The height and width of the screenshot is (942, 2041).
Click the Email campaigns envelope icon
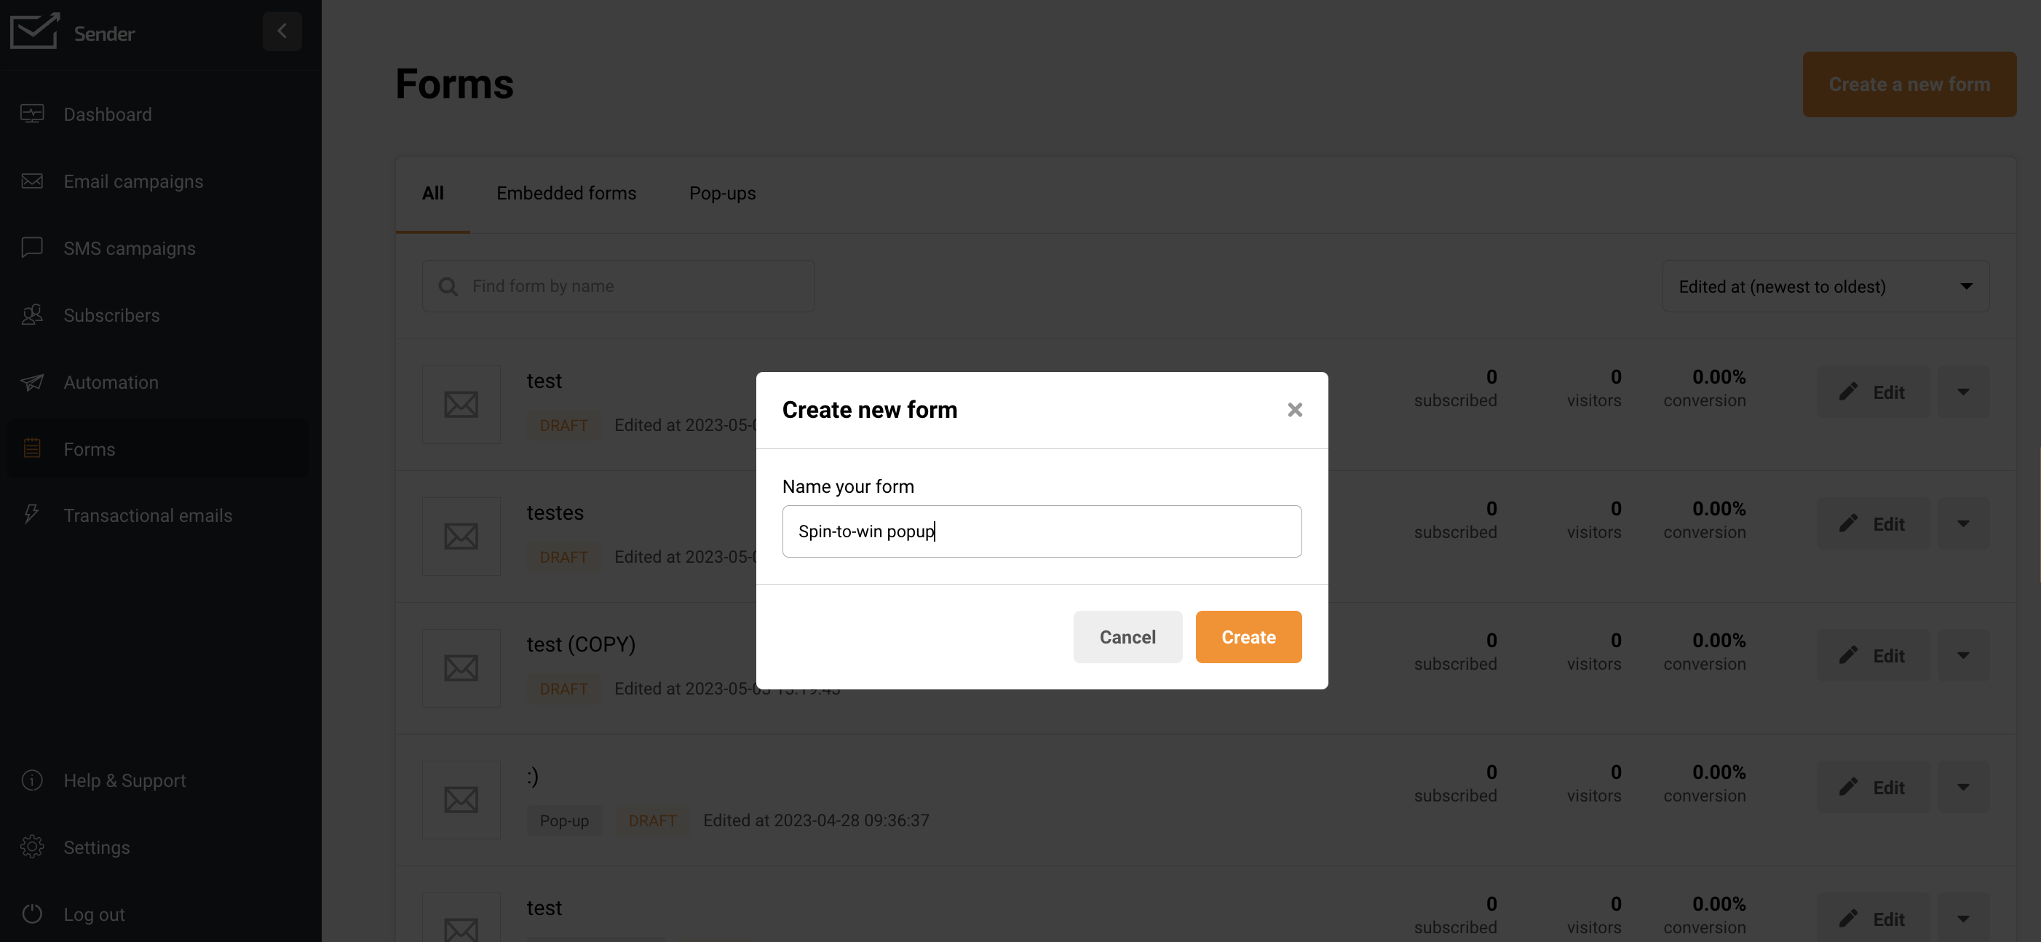tap(33, 181)
